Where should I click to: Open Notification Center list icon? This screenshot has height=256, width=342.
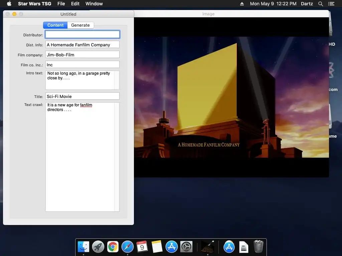pos(331,4)
